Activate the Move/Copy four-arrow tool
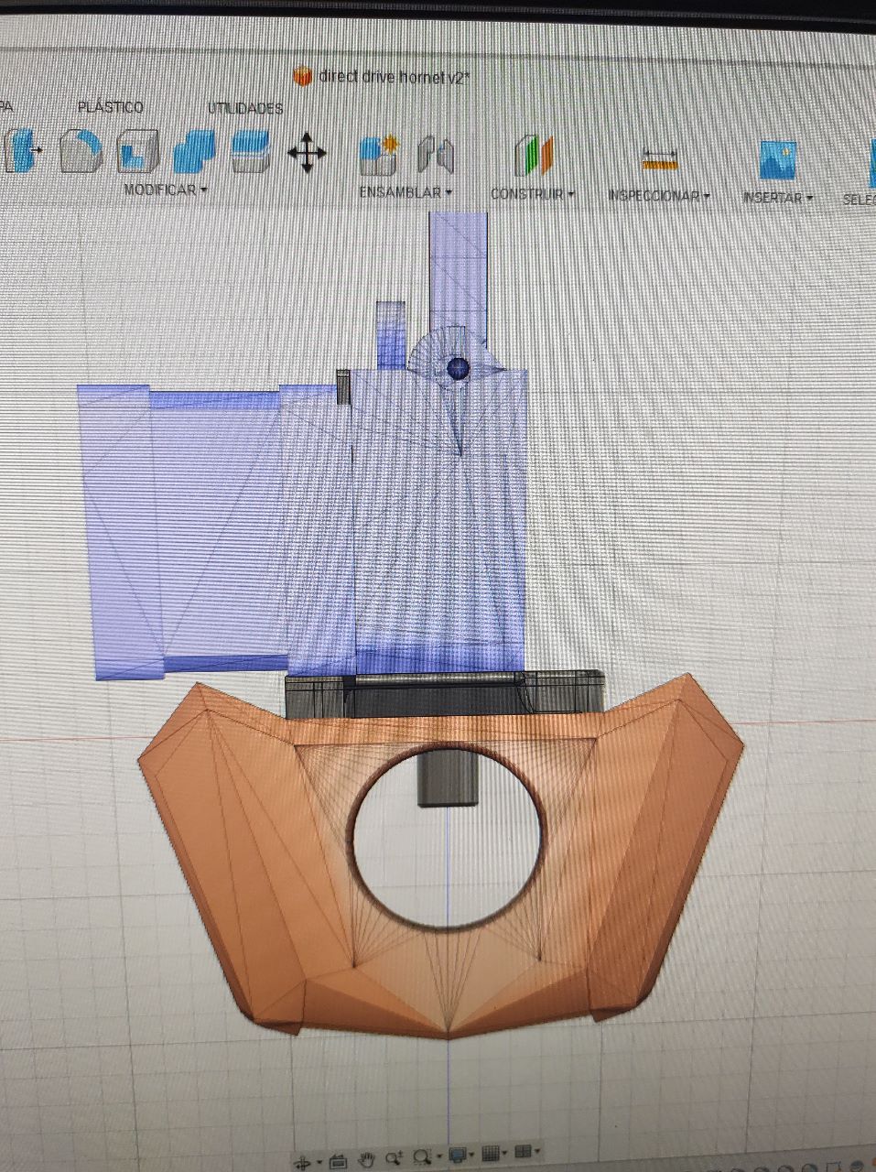 306,153
